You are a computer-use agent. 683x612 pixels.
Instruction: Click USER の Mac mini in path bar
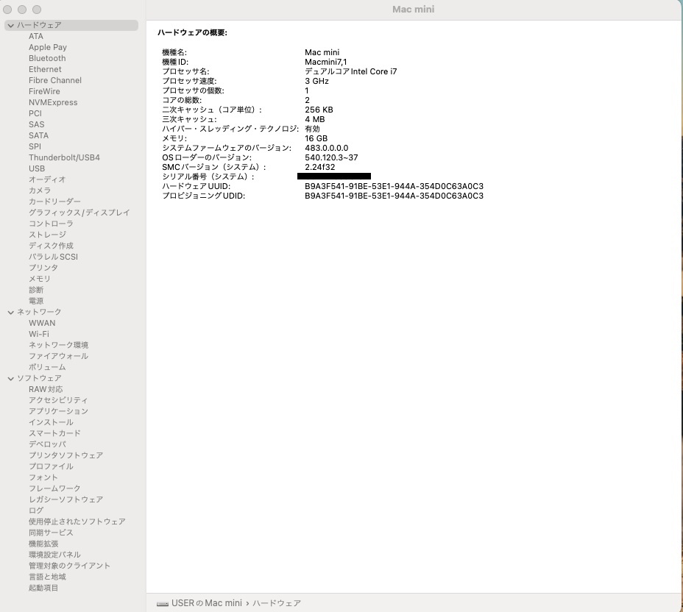click(207, 603)
